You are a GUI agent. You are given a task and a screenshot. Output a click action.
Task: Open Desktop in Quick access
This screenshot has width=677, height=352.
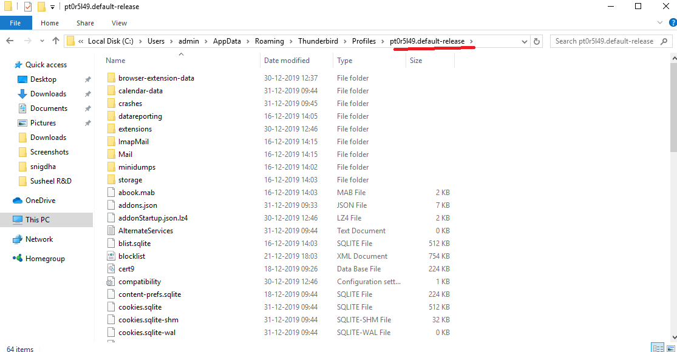[43, 79]
